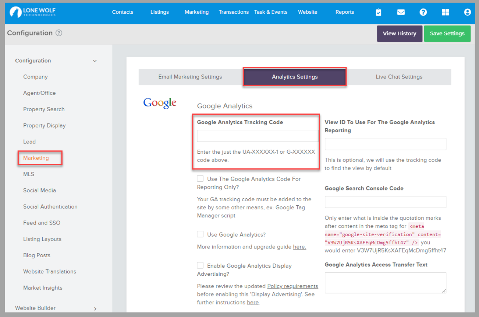This screenshot has width=479, height=317.
Task: Open the further instructions here link
Action: point(253,302)
